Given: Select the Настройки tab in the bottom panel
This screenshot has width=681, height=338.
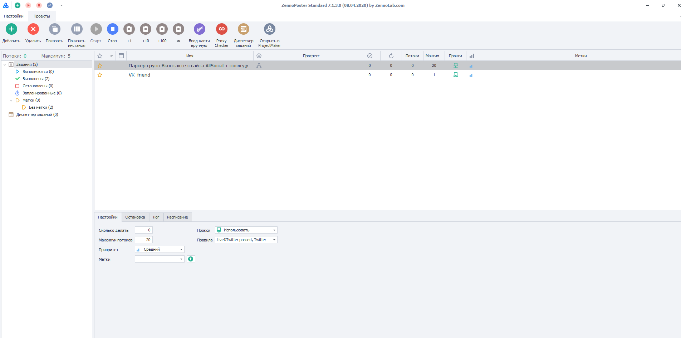Looking at the screenshot, I should 108,217.
